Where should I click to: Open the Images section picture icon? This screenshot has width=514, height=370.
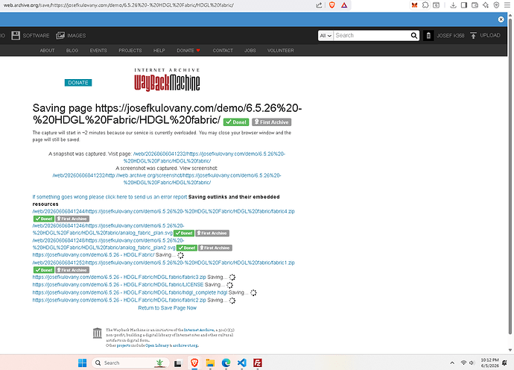(60, 36)
